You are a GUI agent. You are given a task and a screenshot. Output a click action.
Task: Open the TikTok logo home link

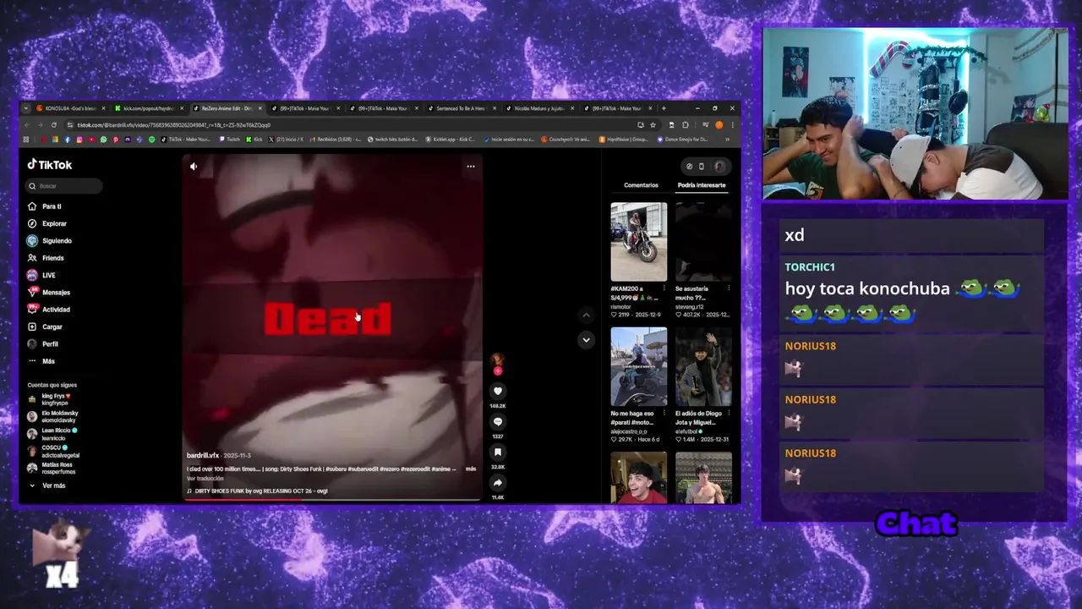tap(50, 165)
